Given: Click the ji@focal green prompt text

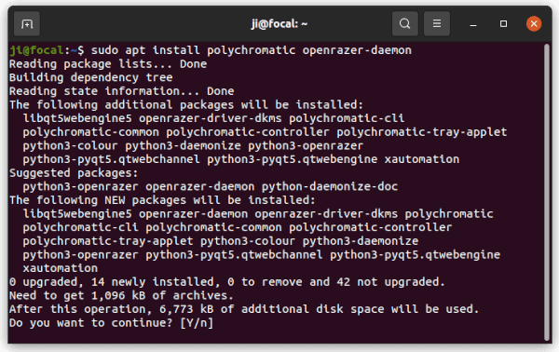Looking at the screenshot, I should (36, 50).
